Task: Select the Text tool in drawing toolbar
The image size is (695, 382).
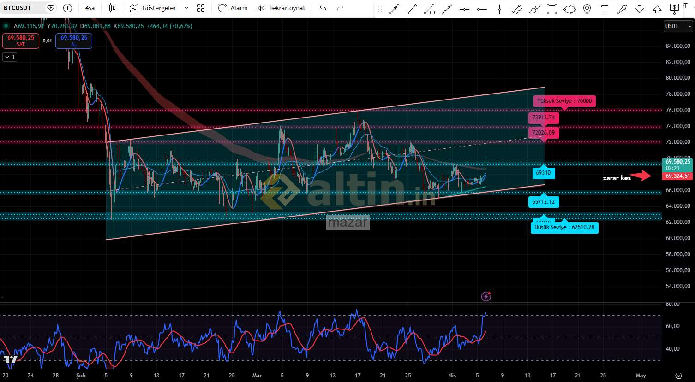Action: pos(605,9)
